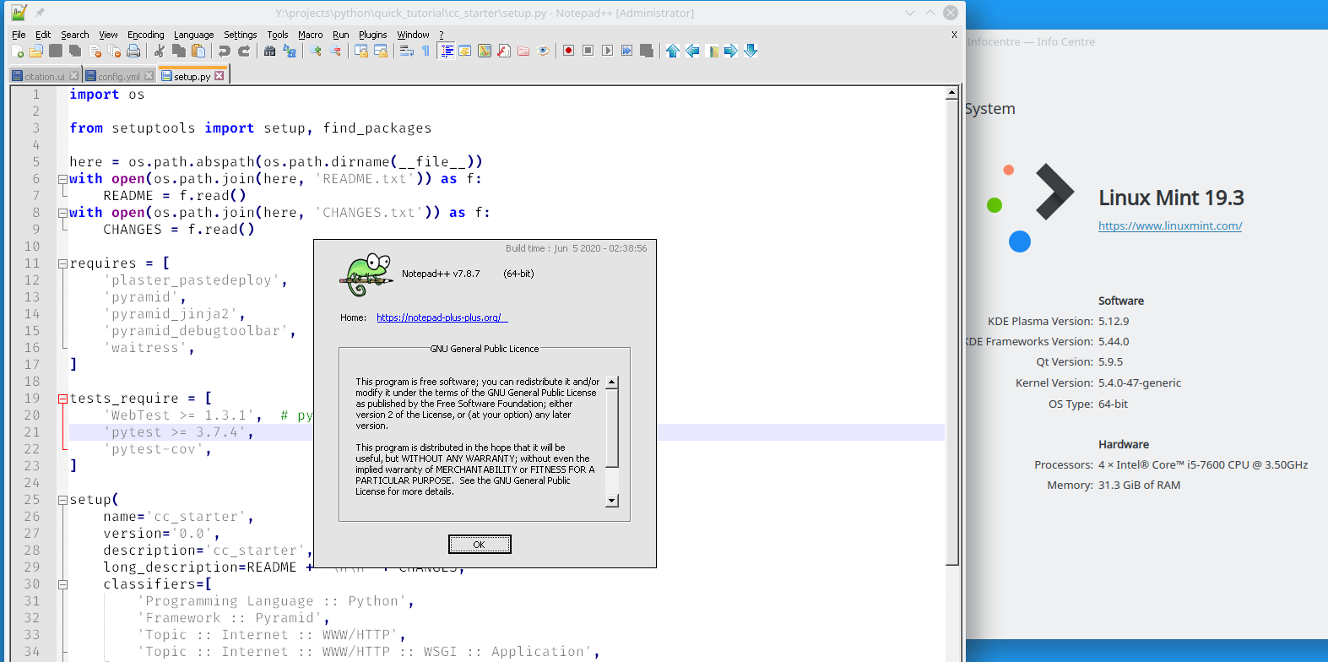Click line number 21 in the margin
This screenshot has height=662, width=1328.
tap(32, 432)
